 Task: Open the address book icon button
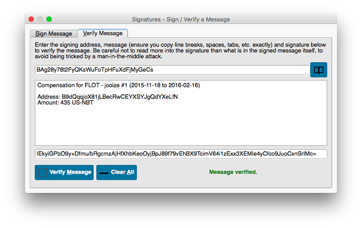[x=318, y=70]
